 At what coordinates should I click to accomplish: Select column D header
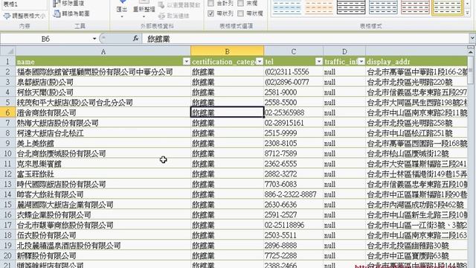tap(344, 51)
